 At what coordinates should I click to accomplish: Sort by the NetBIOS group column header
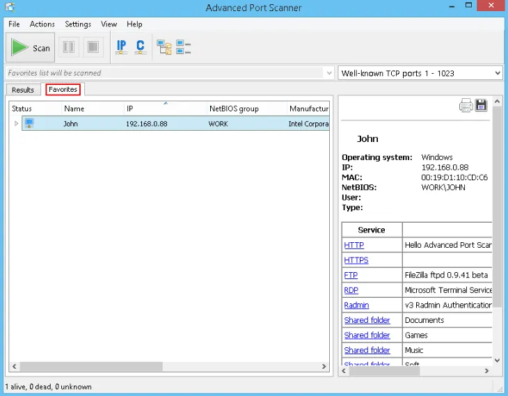click(x=246, y=109)
